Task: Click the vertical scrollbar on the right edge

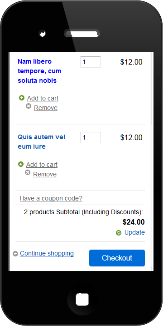Action: [x=152, y=161]
